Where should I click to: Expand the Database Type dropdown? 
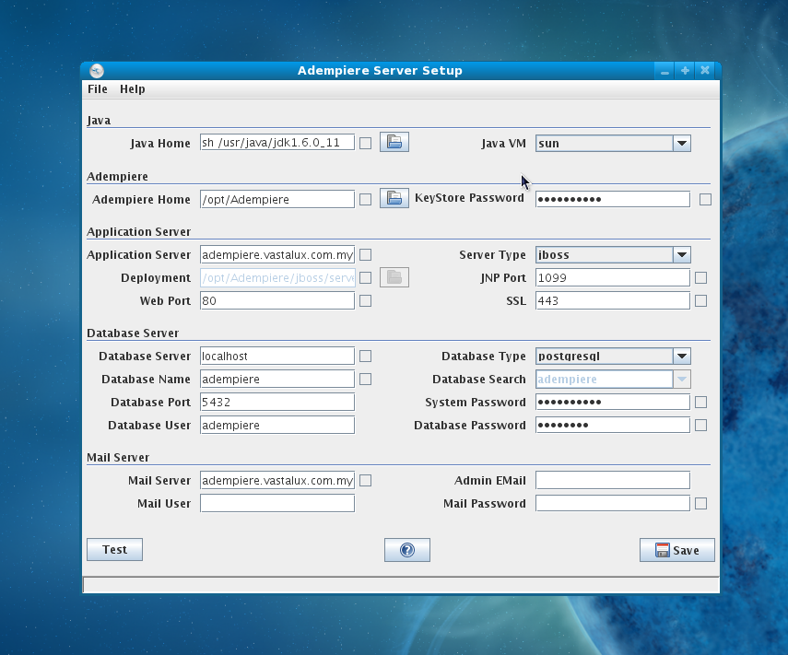click(681, 357)
